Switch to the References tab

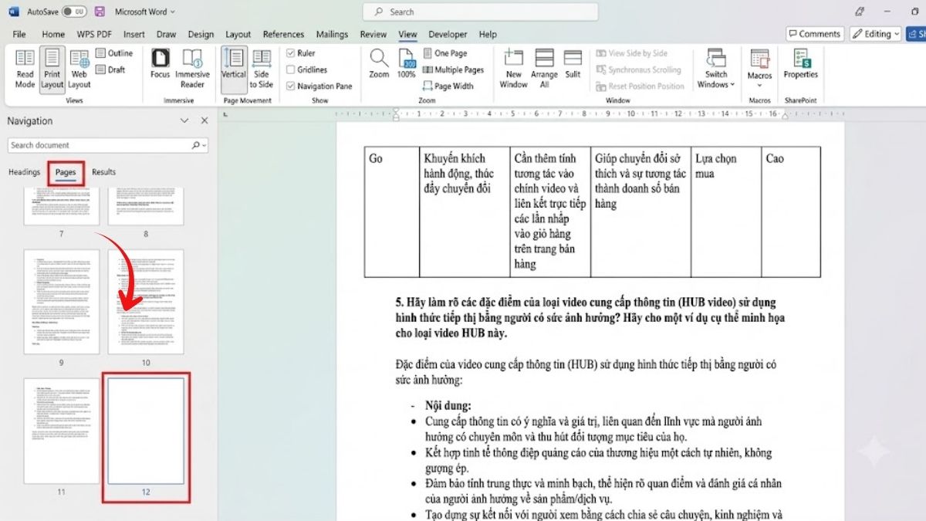tap(283, 34)
